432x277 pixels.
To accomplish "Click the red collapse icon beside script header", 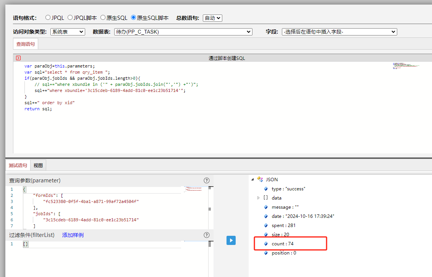I will tap(18, 58).
